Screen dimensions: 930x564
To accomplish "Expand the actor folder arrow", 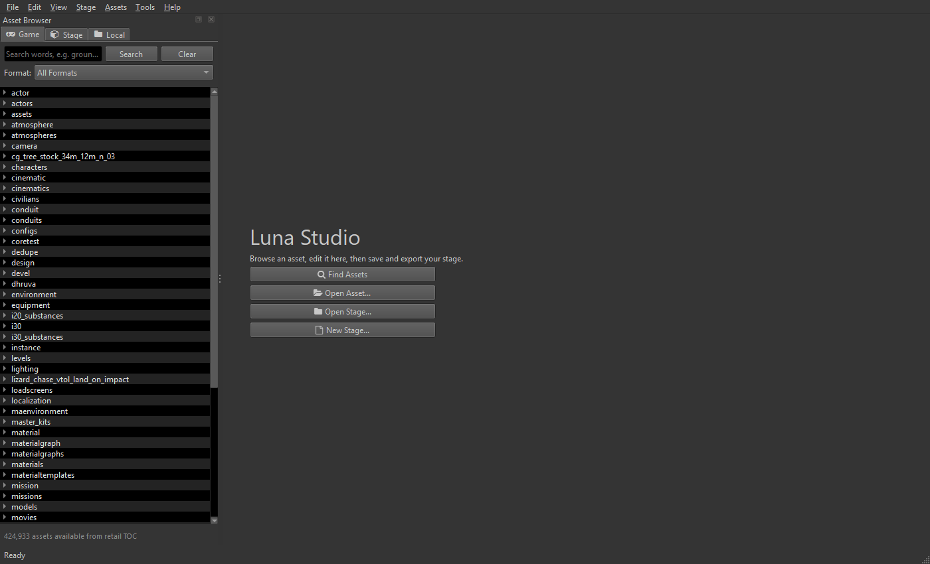I will click(5, 93).
